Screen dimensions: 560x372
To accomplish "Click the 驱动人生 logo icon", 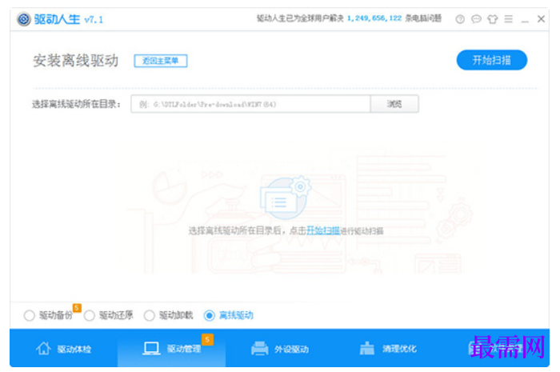I will pyautogui.click(x=24, y=19).
